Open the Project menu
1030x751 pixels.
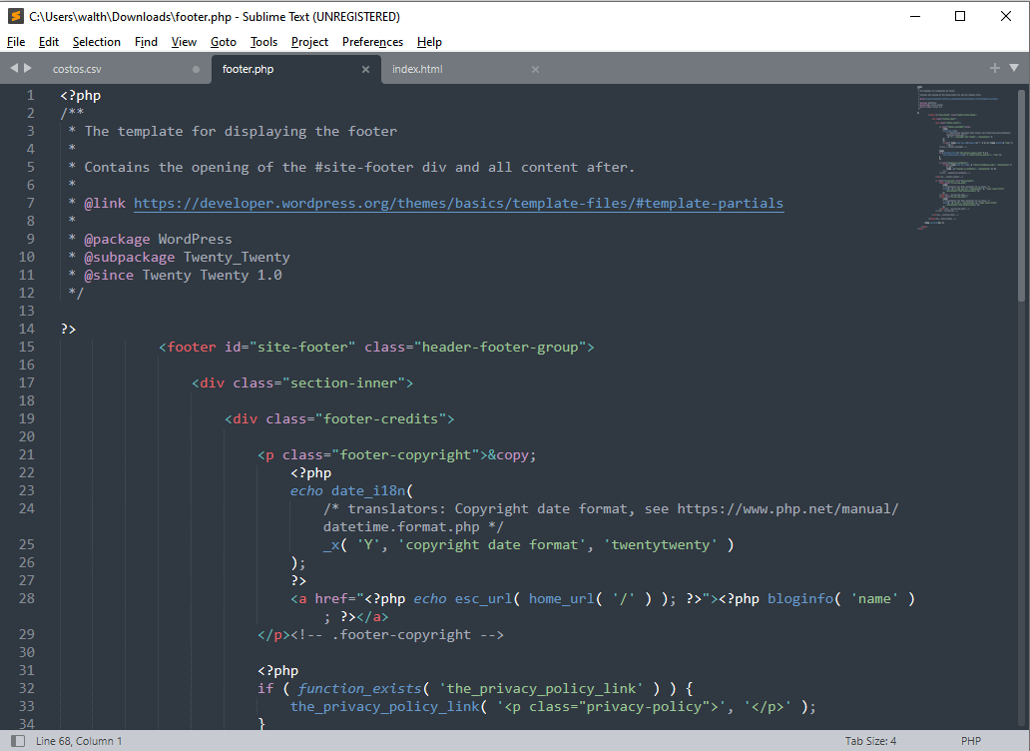pos(309,42)
